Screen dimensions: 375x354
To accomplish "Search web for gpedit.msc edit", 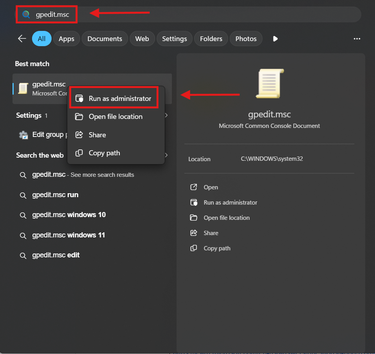I will coord(92,255).
